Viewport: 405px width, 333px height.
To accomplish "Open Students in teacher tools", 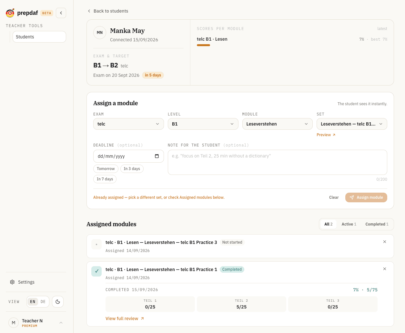I will tap(39, 37).
